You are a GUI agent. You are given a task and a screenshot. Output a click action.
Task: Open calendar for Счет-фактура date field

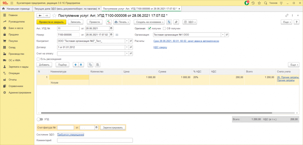pyautogui.click(x=97, y=128)
